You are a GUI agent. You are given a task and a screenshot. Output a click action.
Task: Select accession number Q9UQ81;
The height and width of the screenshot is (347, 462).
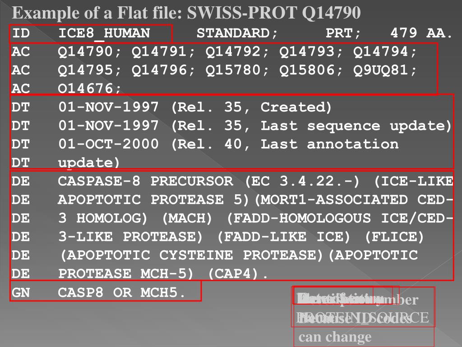384,70
